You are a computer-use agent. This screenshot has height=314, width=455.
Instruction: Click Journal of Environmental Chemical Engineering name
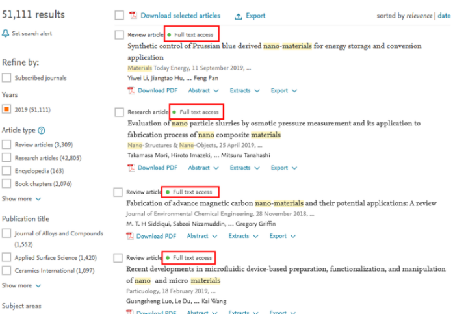190,214
